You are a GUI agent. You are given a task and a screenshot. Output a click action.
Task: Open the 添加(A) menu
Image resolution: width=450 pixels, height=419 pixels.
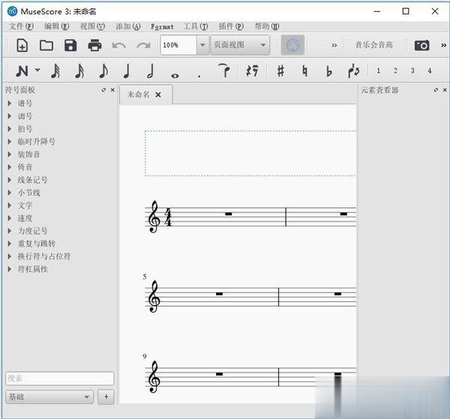coord(128,26)
